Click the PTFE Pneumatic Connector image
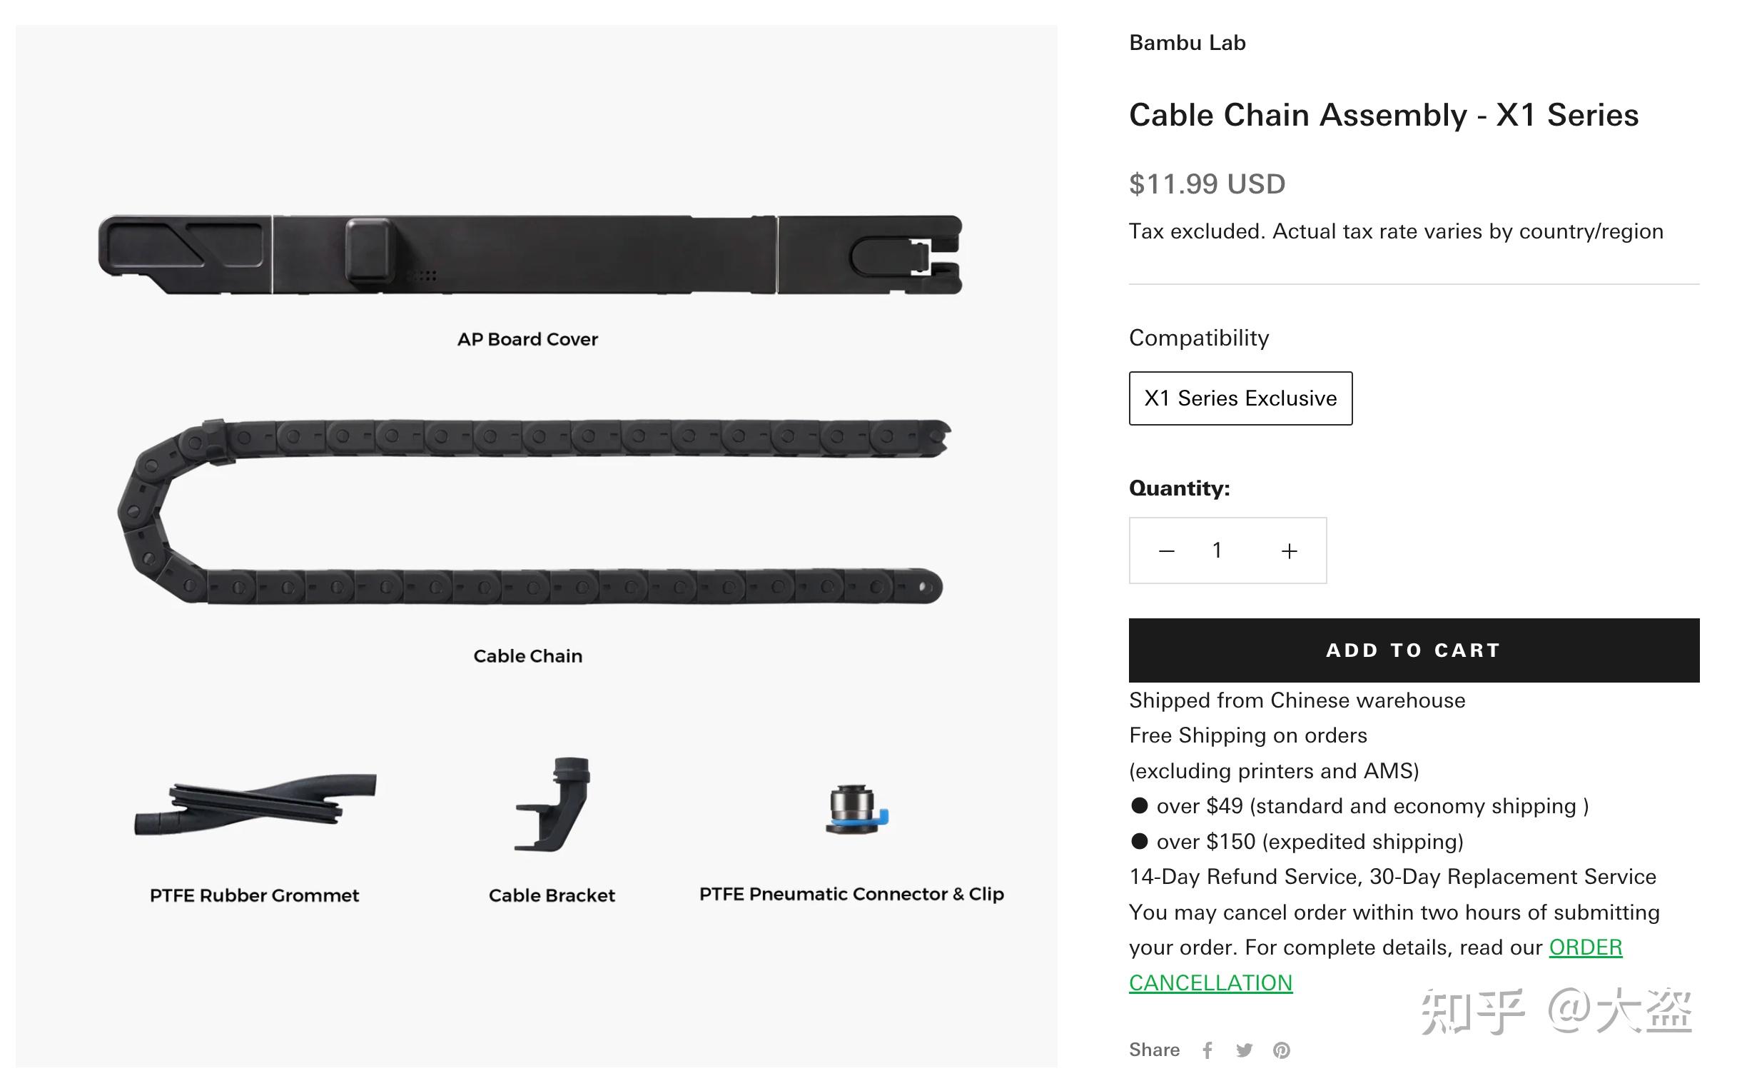Image resolution: width=1737 pixels, height=1081 pixels. (x=856, y=810)
